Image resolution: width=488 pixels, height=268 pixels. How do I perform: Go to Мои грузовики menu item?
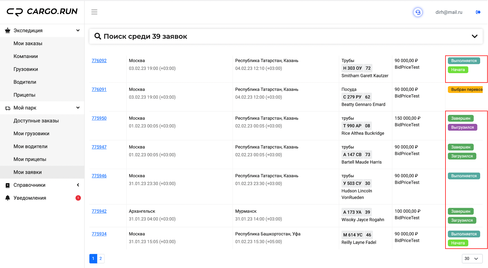(31, 134)
